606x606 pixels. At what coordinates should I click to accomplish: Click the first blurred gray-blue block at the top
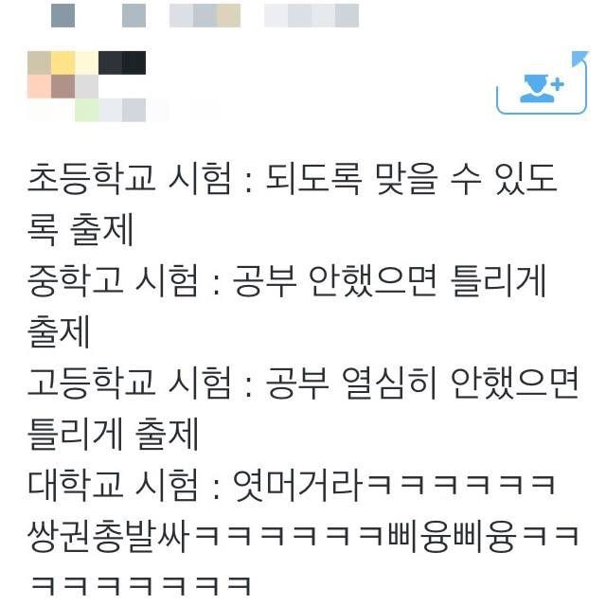pyautogui.click(x=63, y=15)
